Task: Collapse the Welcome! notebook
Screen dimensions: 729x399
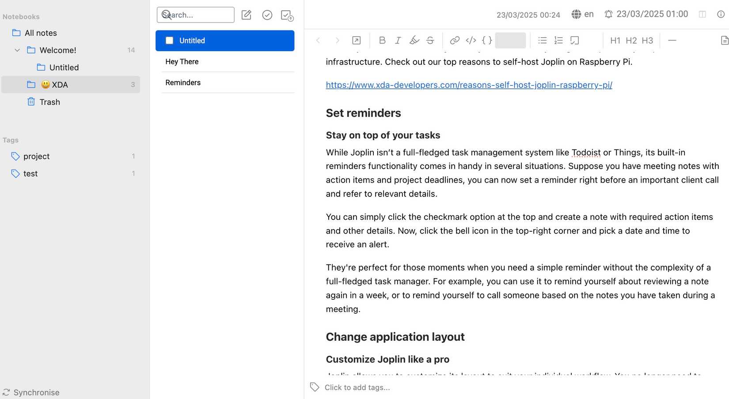Action: click(17, 50)
